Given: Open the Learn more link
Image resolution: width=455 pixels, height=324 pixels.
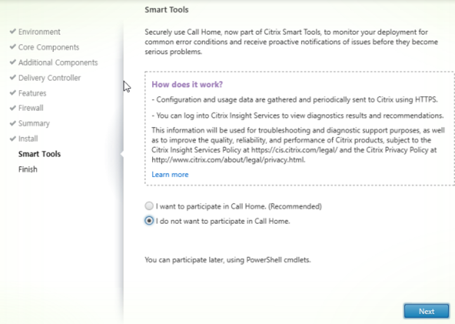Looking at the screenshot, I should point(170,174).
